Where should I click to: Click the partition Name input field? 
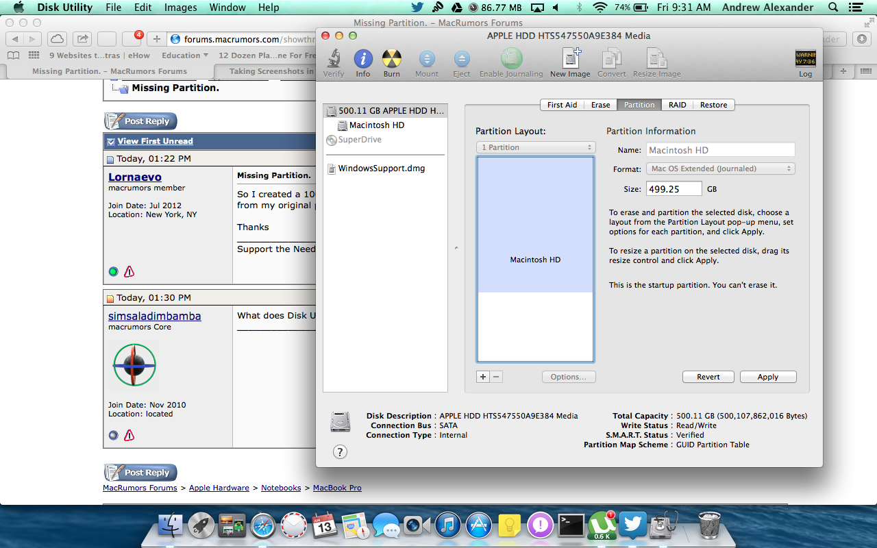coord(720,150)
